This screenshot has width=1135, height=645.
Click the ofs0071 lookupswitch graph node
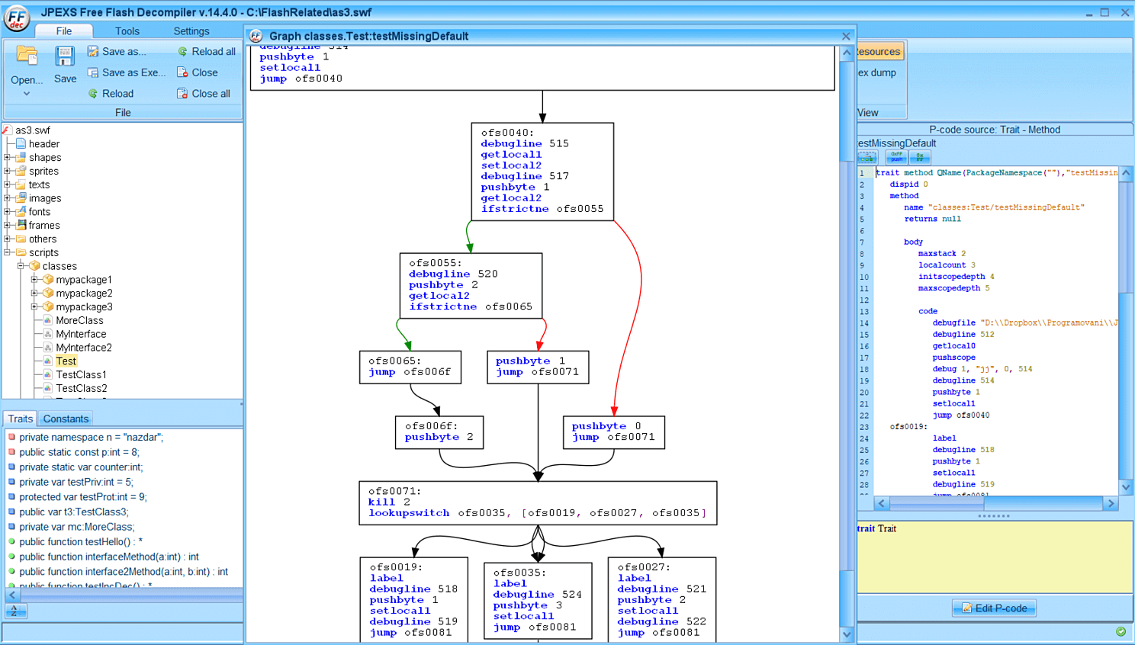(x=538, y=503)
